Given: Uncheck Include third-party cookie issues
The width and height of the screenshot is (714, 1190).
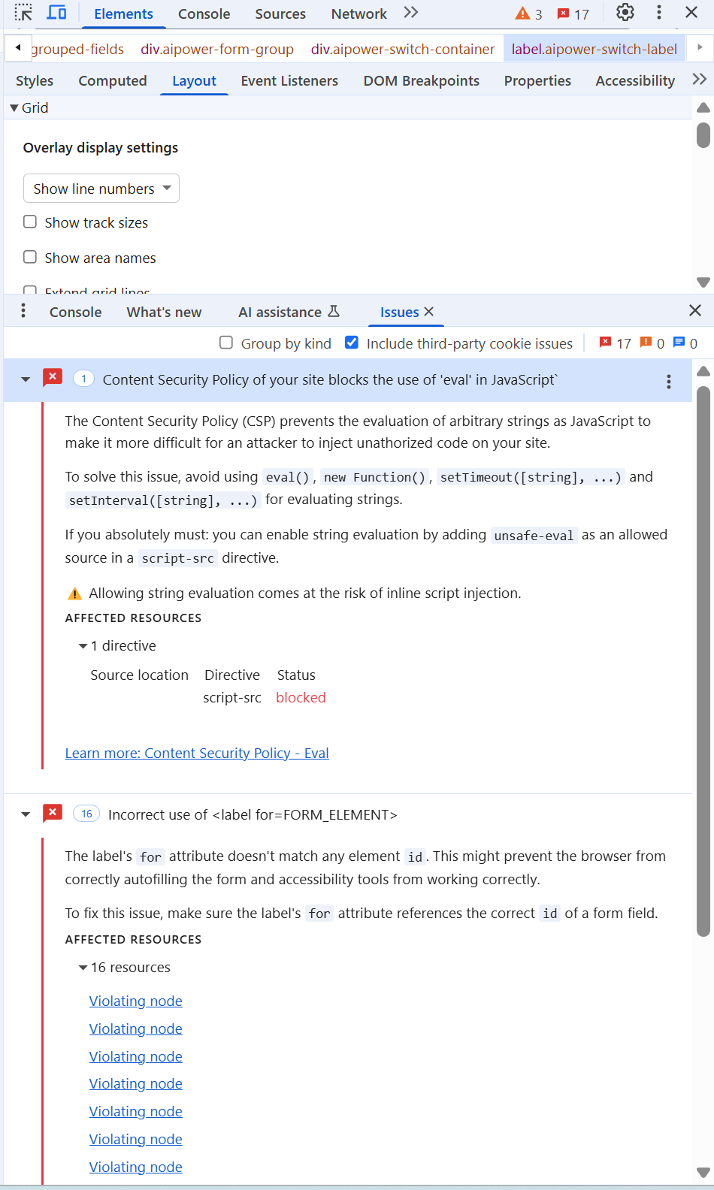Looking at the screenshot, I should point(351,343).
